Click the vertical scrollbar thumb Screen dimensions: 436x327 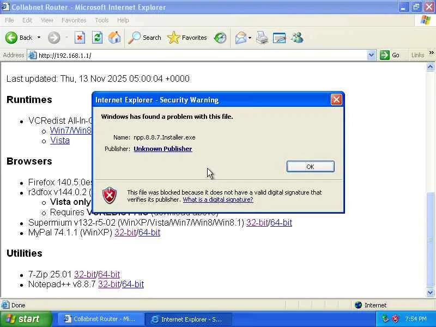430,240
